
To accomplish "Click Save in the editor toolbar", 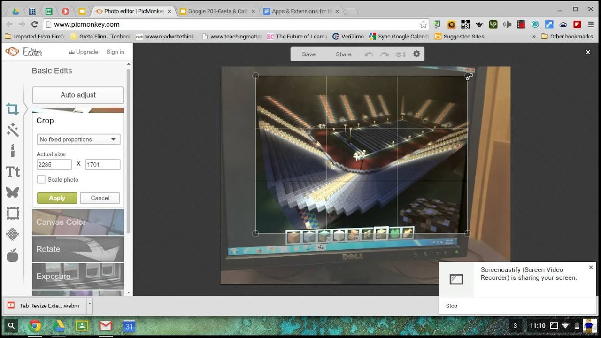I will point(308,54).
